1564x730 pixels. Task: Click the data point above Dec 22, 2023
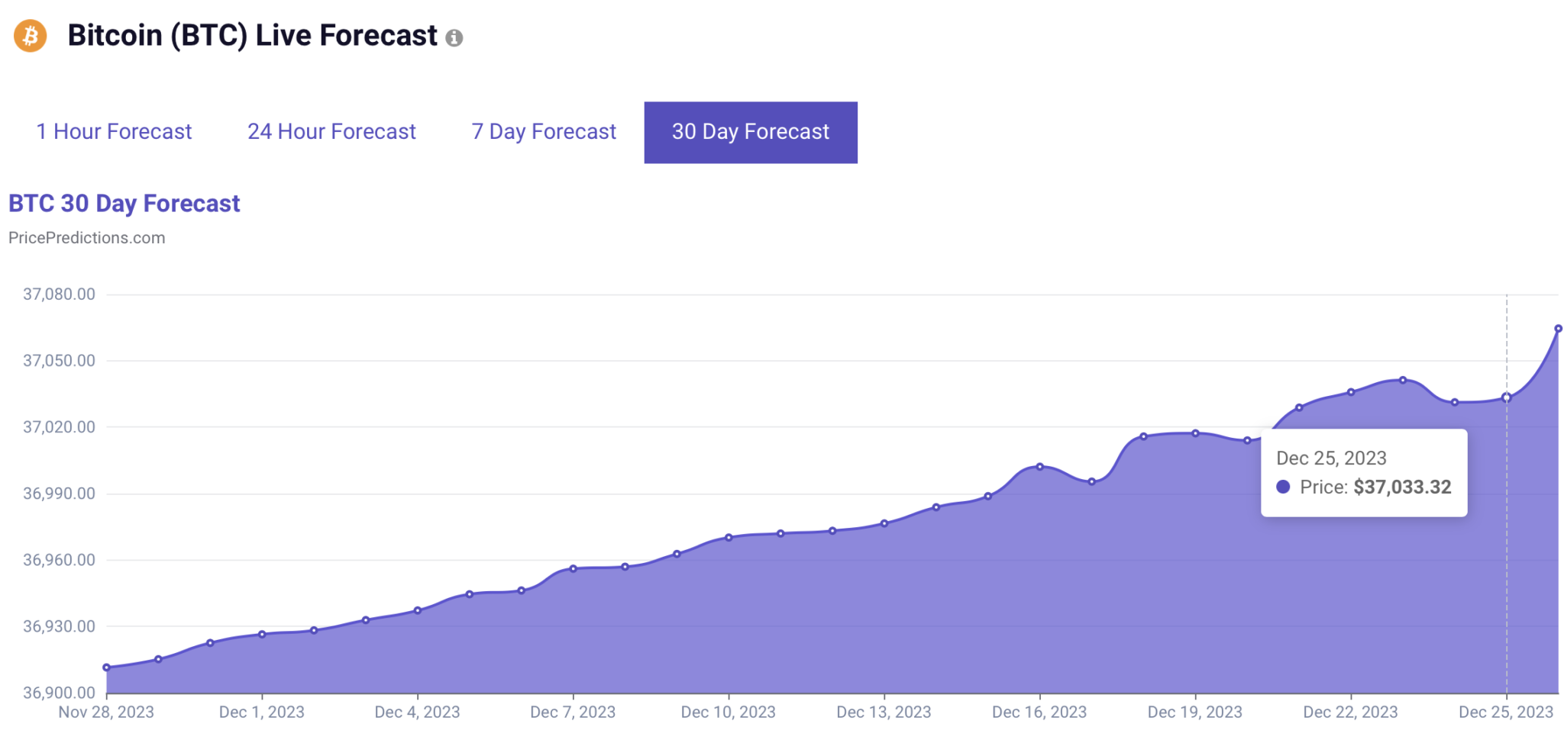tap(1351, 392)
